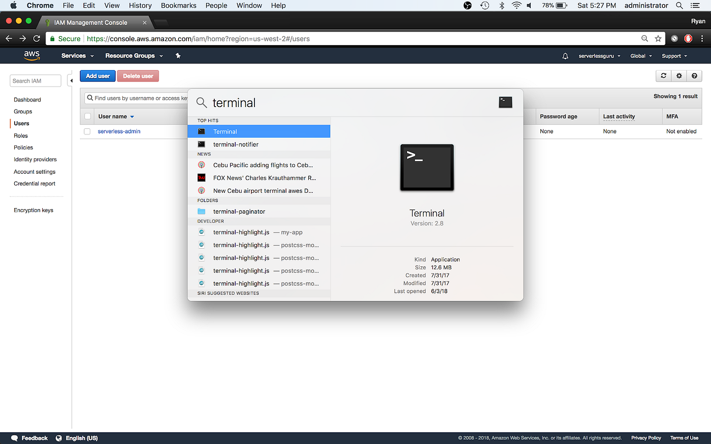Viewport: 711px width, 444px height.
Task: Click the Terminal app icon in Spotlight search bar
Action: pos(505,103)
